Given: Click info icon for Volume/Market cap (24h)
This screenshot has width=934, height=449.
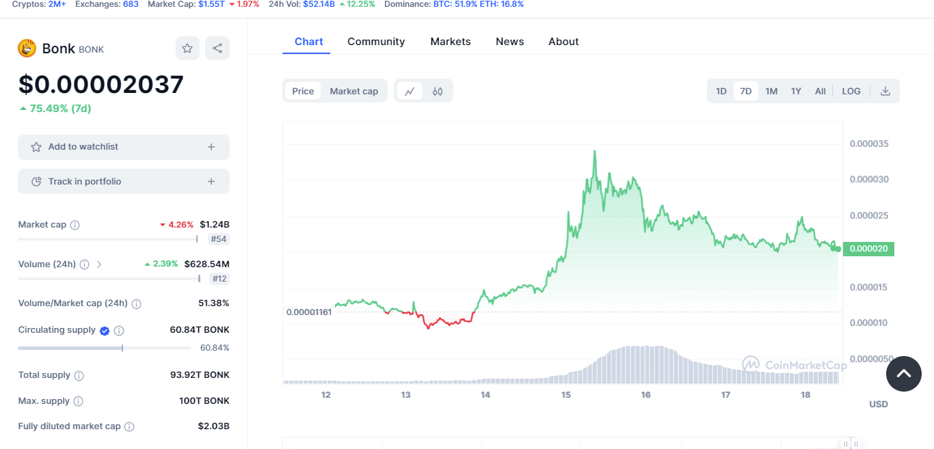Looking at the screenshot, I should pyautogui.click(x=136, y=303).
